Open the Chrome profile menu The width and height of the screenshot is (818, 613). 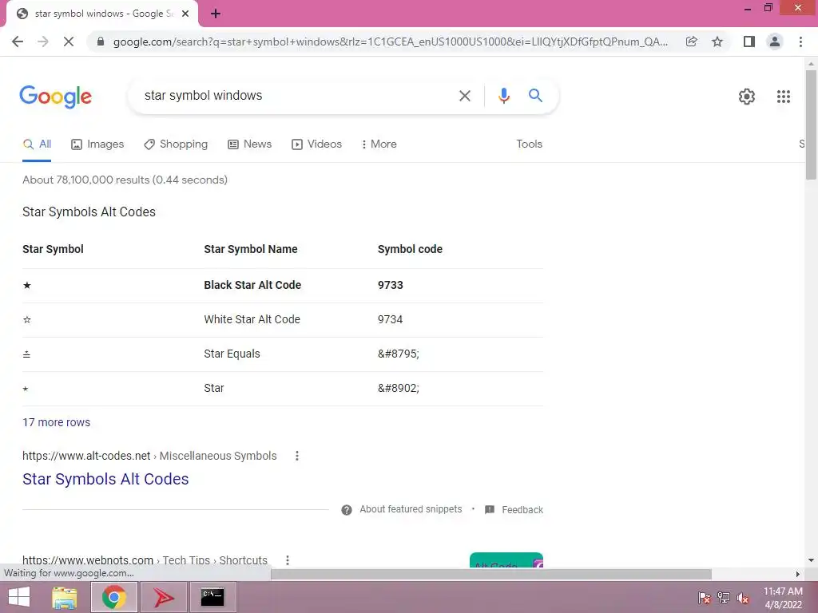click(775, 42)
